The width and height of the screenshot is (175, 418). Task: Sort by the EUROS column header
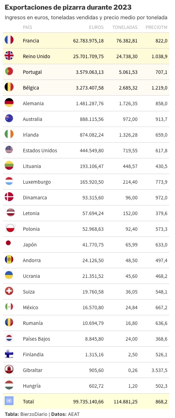[x=96, y=27]
